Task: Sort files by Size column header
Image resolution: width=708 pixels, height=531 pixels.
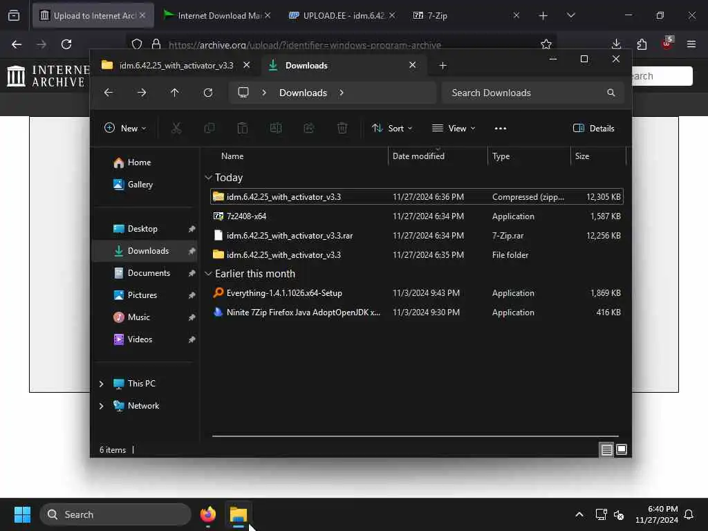Action: [582, 156]
